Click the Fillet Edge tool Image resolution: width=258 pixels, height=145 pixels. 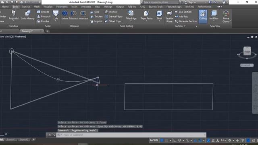[131, 15]
